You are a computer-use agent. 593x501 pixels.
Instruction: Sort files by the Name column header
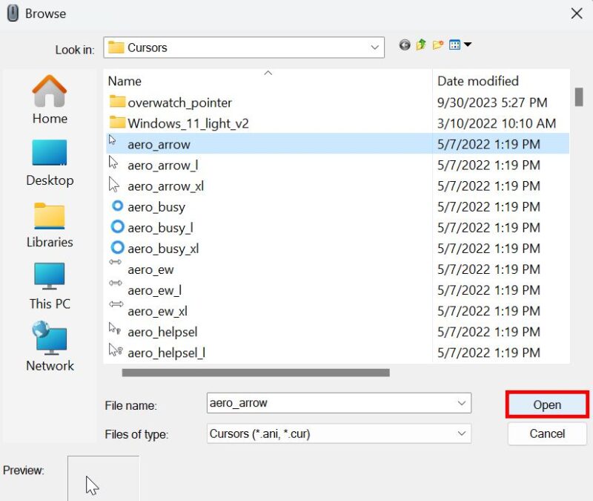pos(124,81)
